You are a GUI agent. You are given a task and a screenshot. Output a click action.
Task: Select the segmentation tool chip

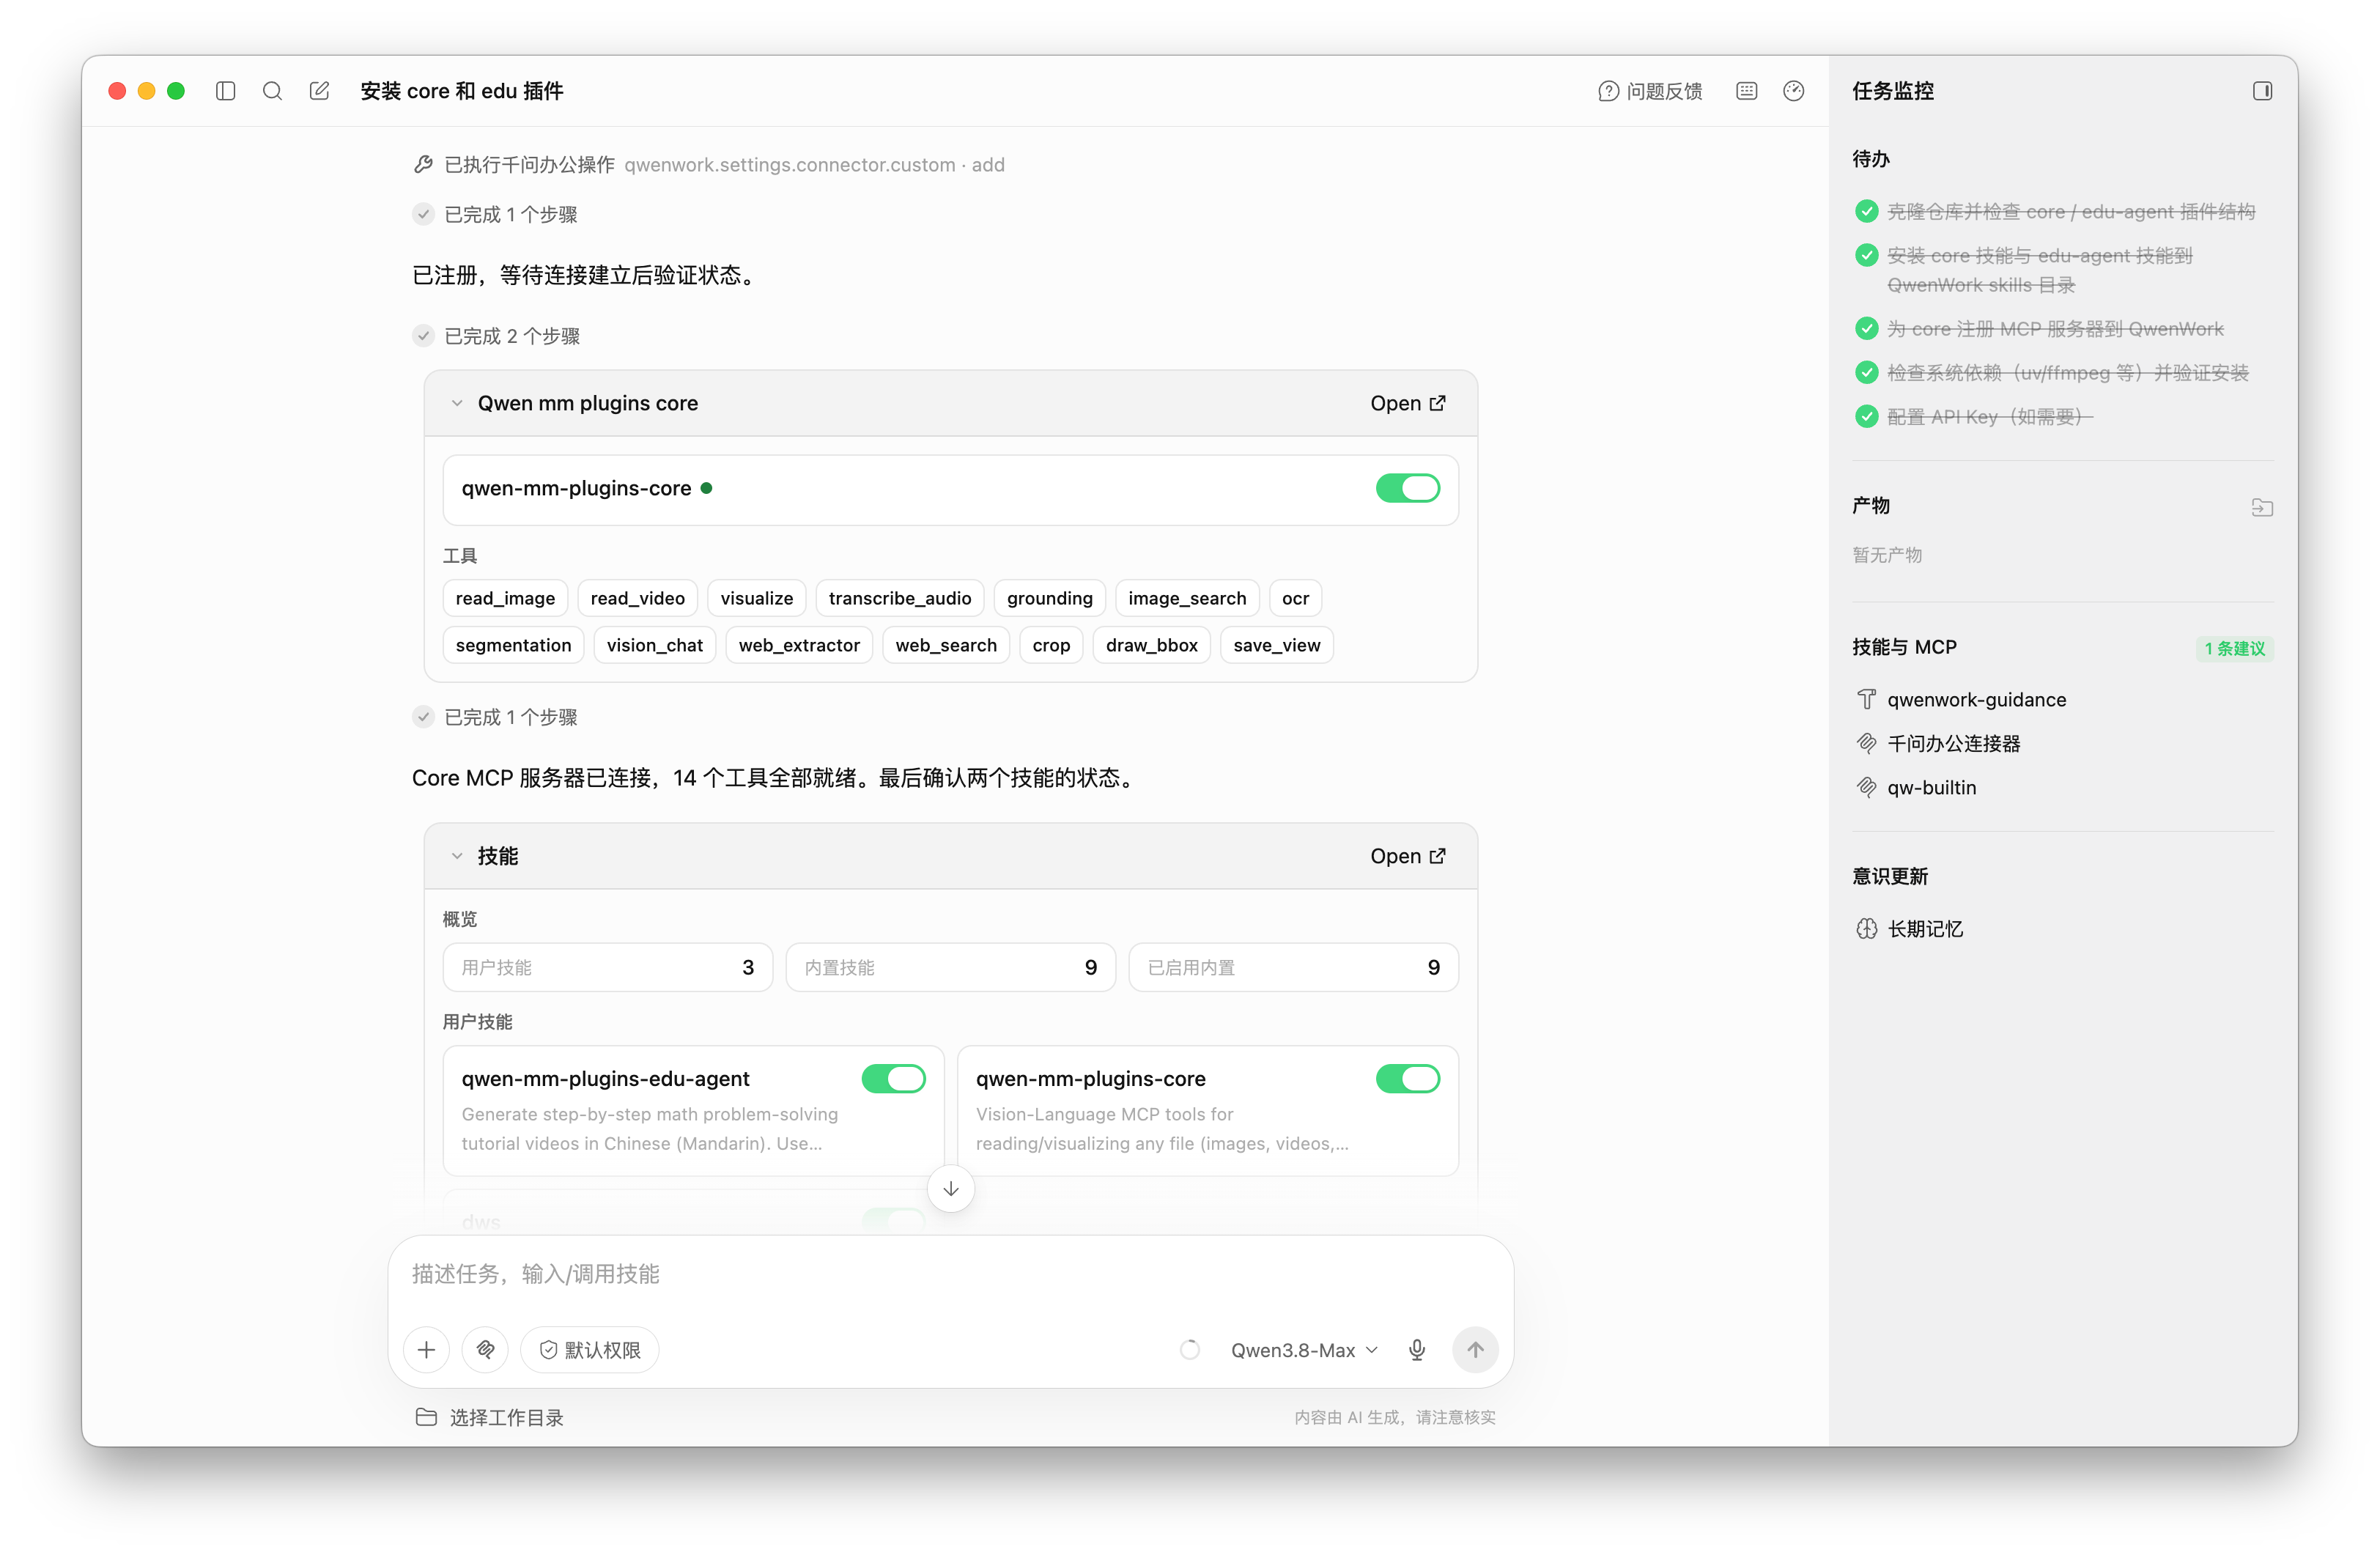coord(513,645)
